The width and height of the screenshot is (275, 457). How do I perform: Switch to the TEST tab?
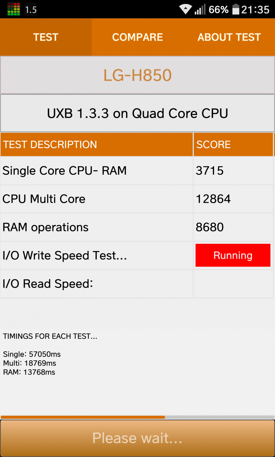pos(46,37)
